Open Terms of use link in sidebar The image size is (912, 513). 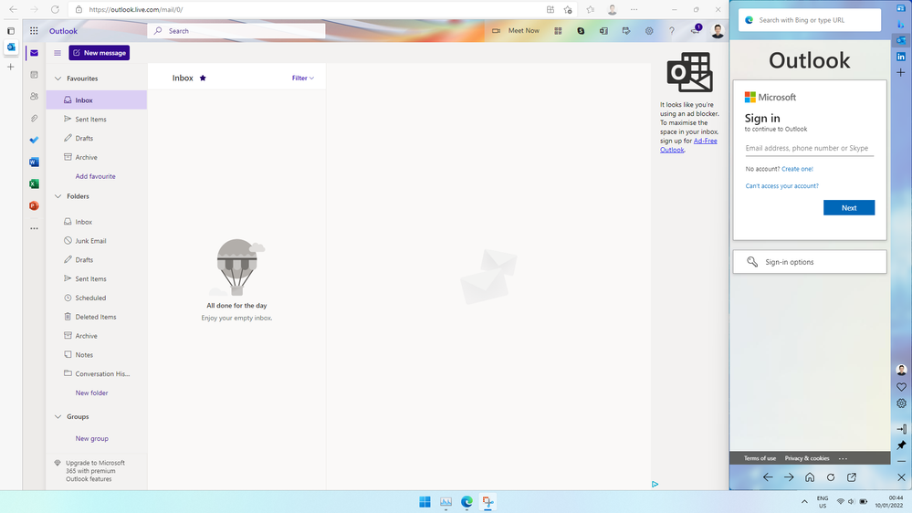[760, 458]
